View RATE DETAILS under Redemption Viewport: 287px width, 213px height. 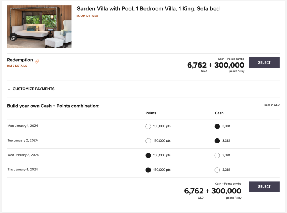pos(16,66)
